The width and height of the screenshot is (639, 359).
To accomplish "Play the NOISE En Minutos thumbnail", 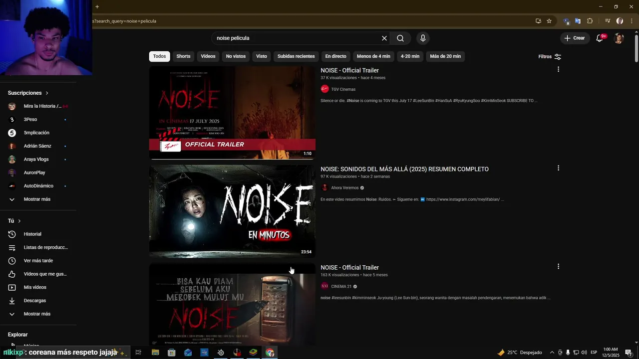I will click(232, 211).
